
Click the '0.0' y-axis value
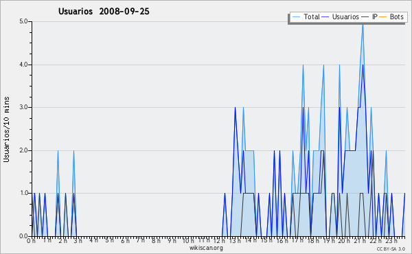(x=23, y=236)
